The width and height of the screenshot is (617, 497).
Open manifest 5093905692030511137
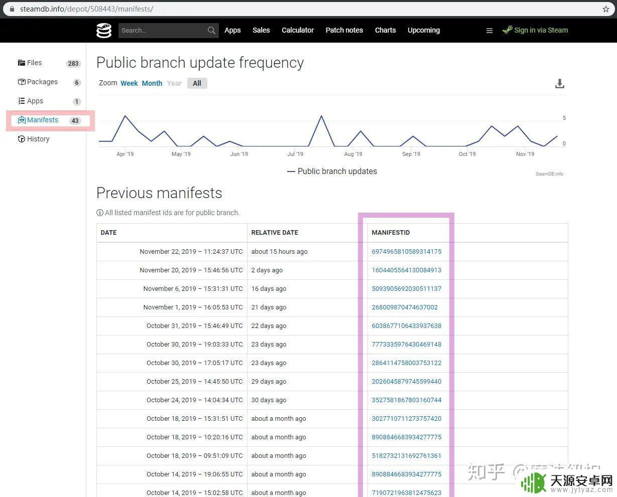click(x=407, y=289)
